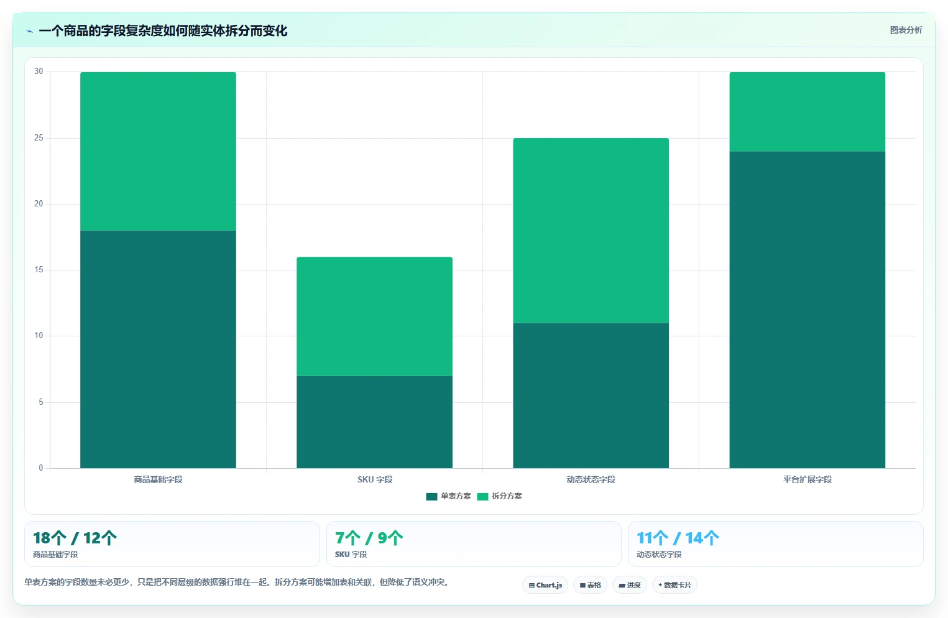This screenshot has width=948, height=618.
Task: Click the dark teal 单表方案 legend swatch
Action: point(431,496)
